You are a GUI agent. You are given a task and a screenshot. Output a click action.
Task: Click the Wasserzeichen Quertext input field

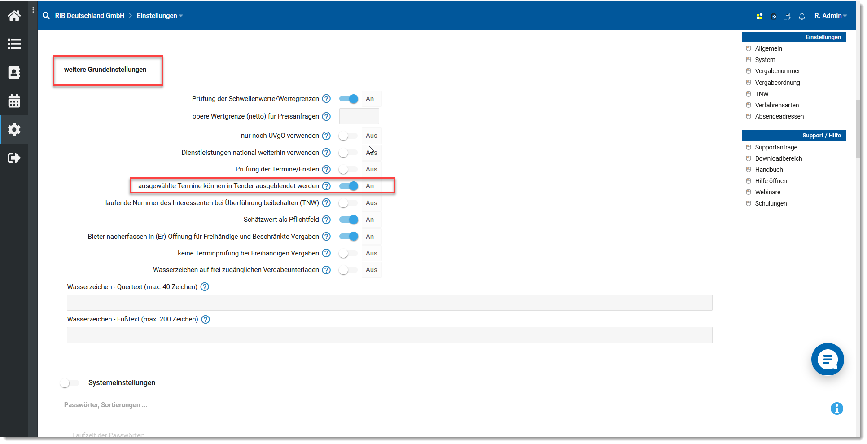click(x=389, y=303)
